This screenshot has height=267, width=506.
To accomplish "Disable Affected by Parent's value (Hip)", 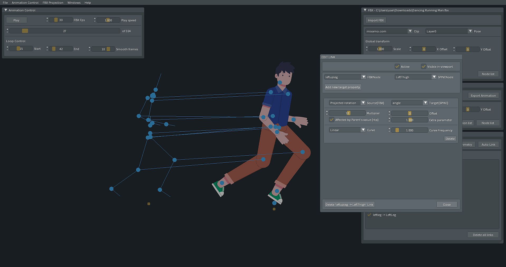I will (x=332, y=120).
